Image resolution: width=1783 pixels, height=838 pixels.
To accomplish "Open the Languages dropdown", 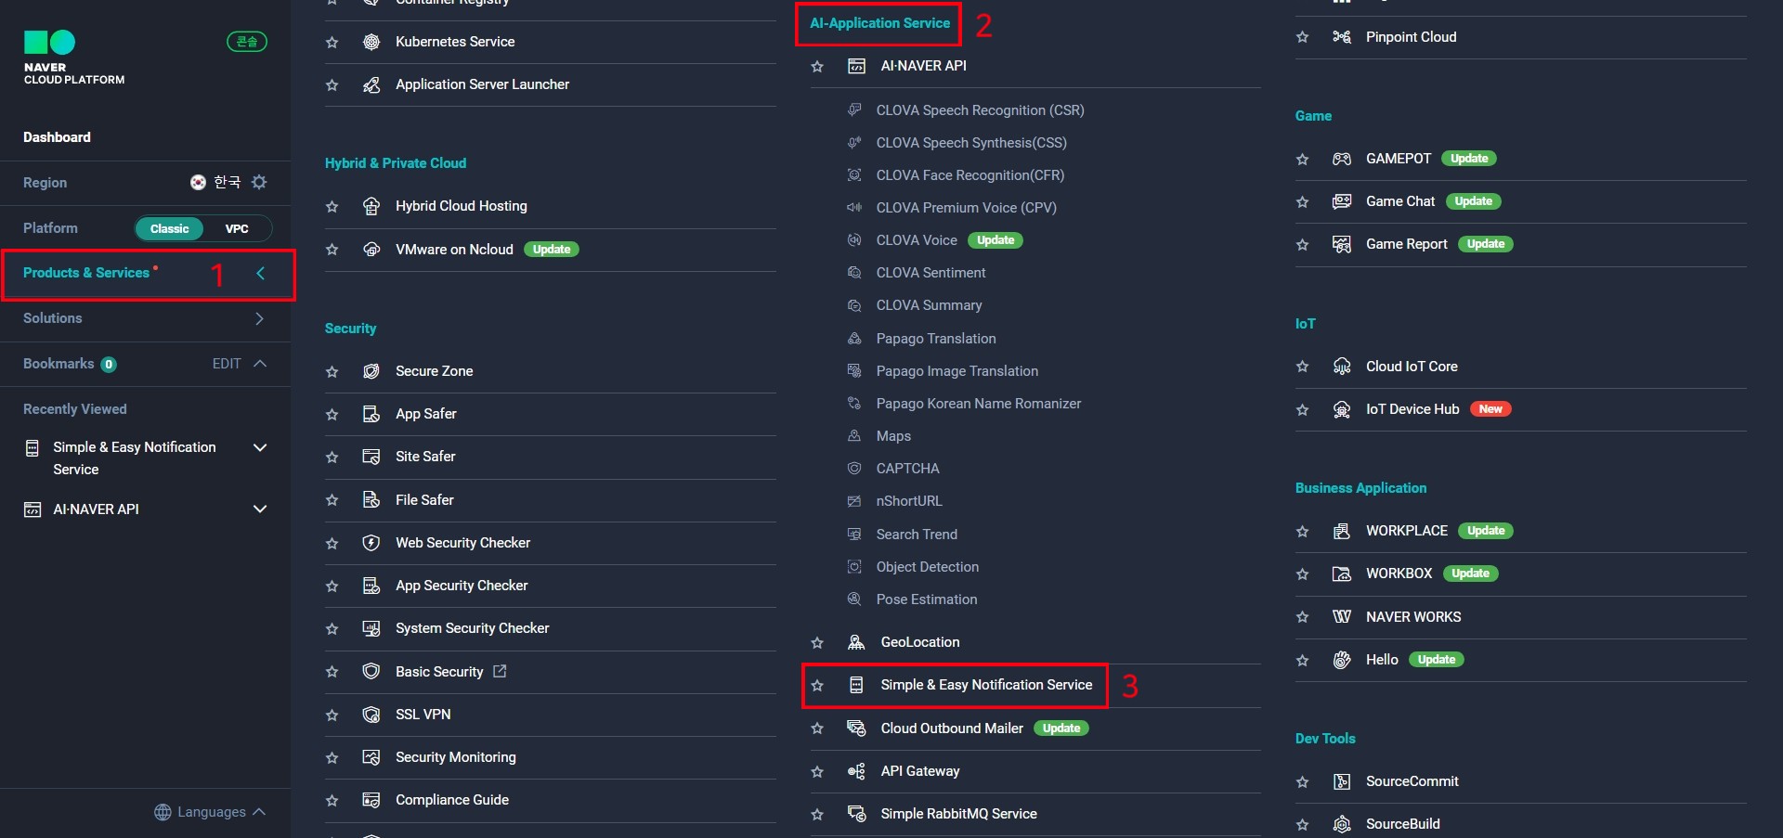I will (x=210, y=812).
